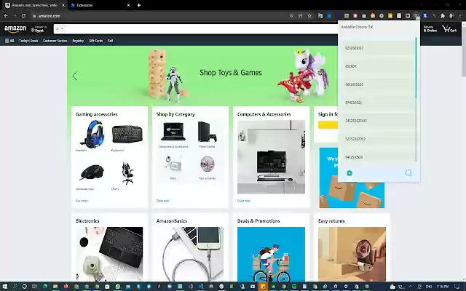Select the Keyboards thumbnail
This screenshot has width=466, height=291.
pyautogui.click(x=127, y=135)
